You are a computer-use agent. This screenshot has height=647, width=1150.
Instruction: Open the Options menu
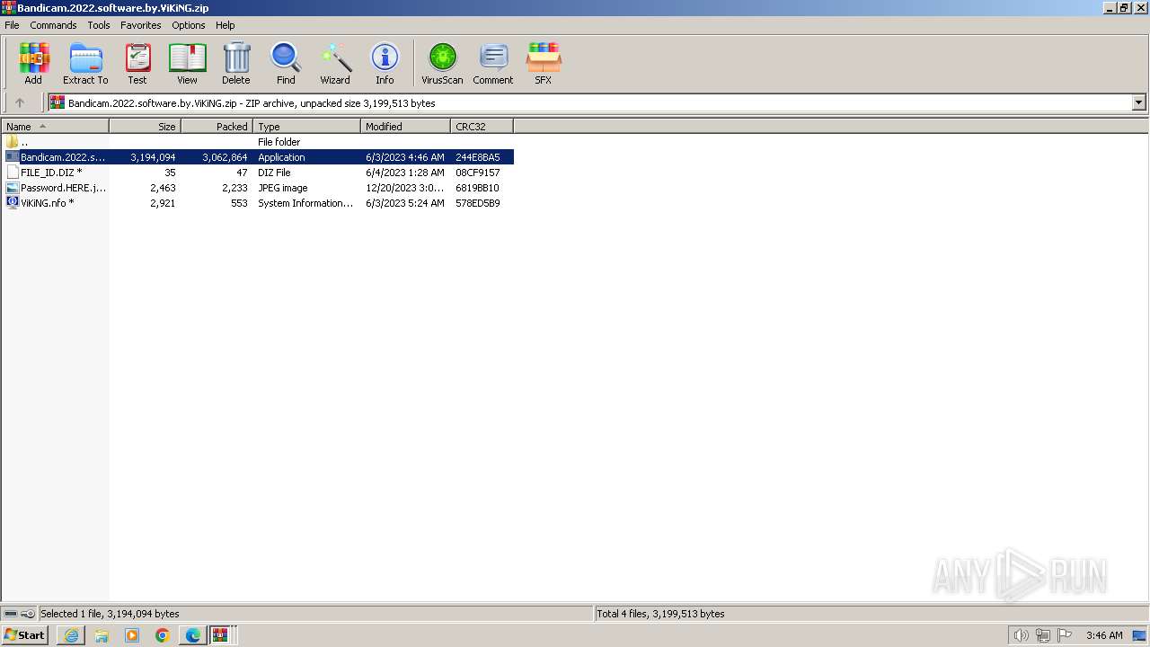click(x=189, y=25)
